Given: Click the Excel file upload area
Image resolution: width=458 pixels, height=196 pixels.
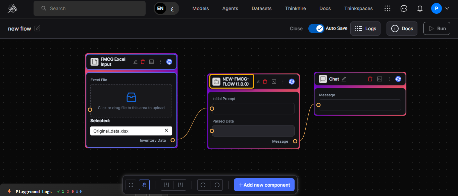Looking at the screenshot, I should [x=131, y=100].
